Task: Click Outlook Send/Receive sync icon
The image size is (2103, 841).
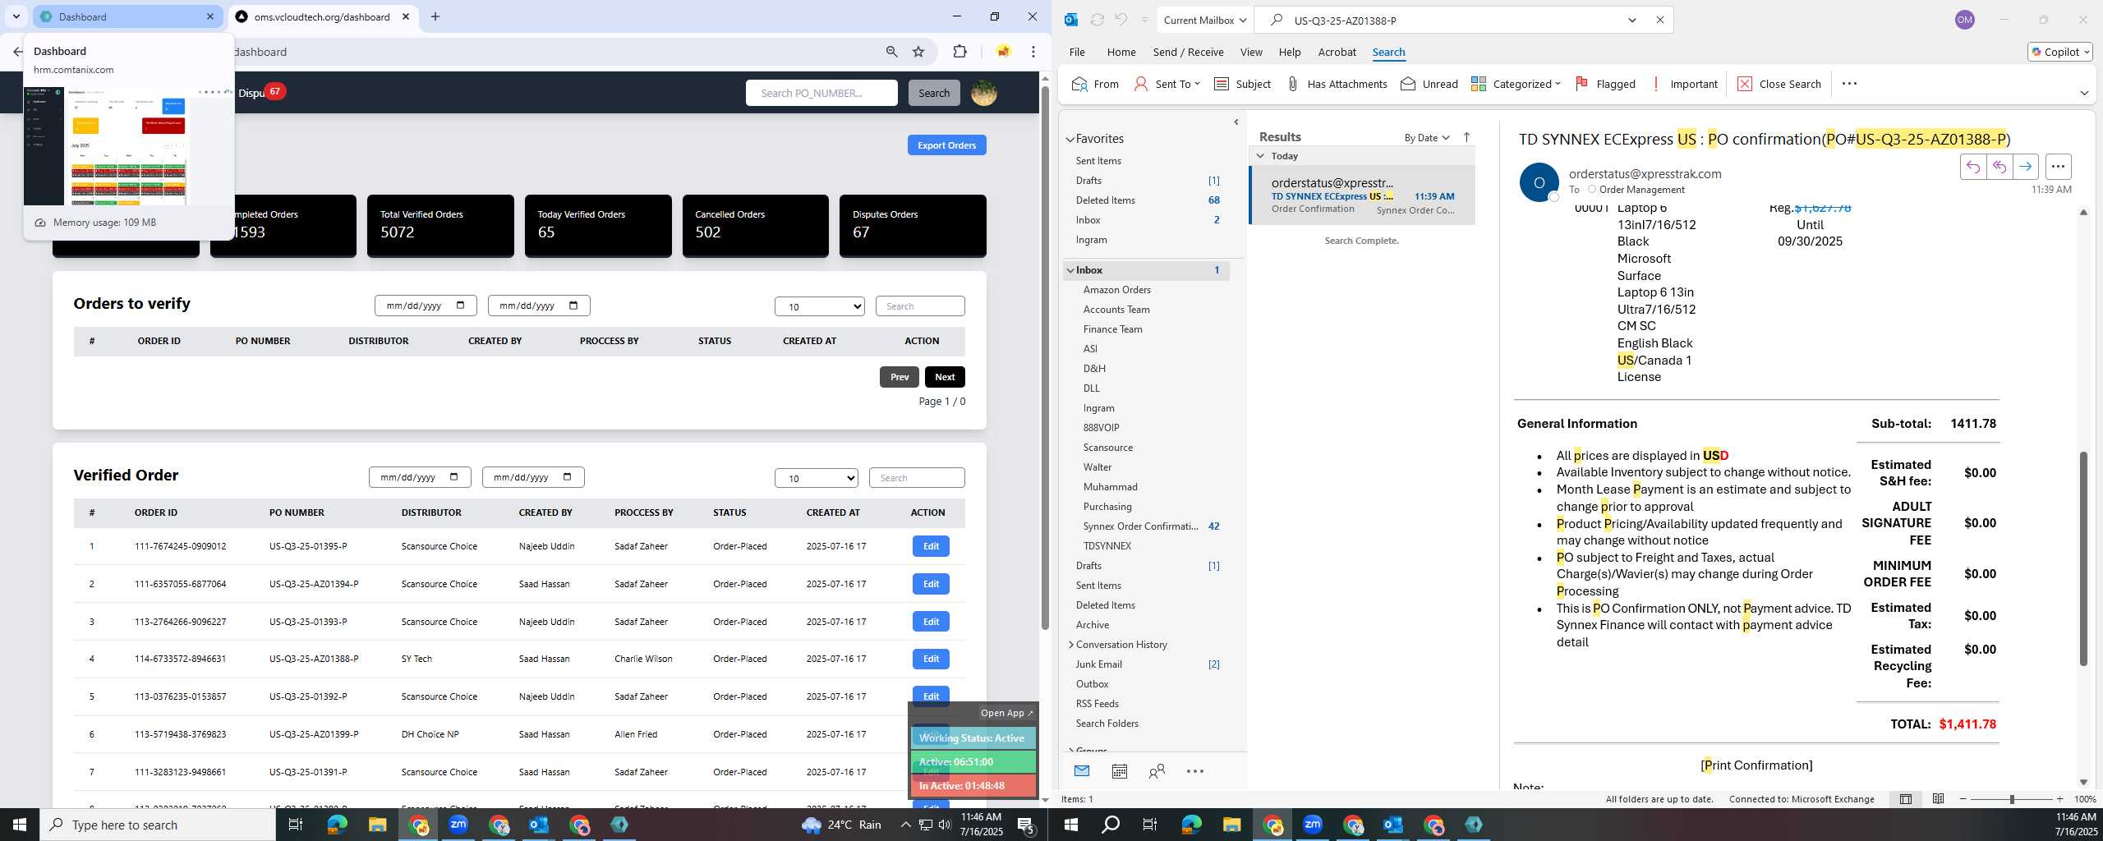Action: [1097, 20]
